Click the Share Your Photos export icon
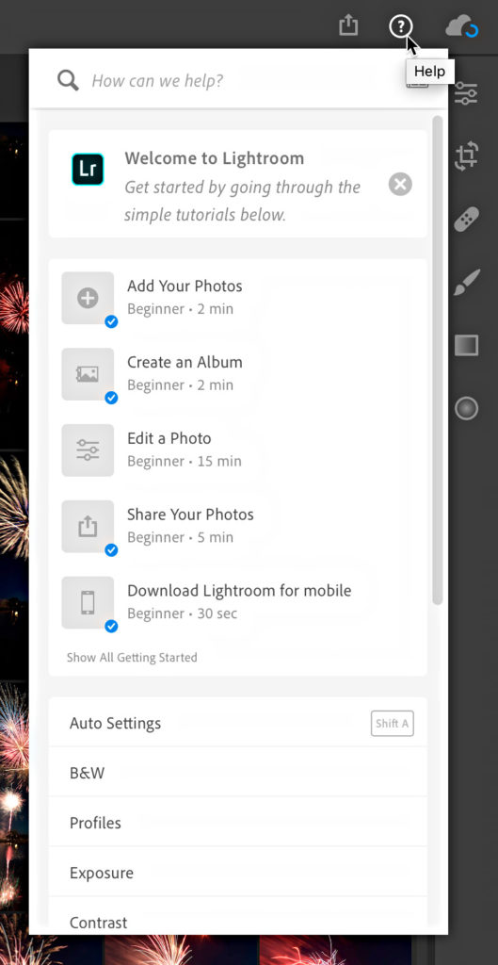 pyautogui.click(x=88, y=526)
